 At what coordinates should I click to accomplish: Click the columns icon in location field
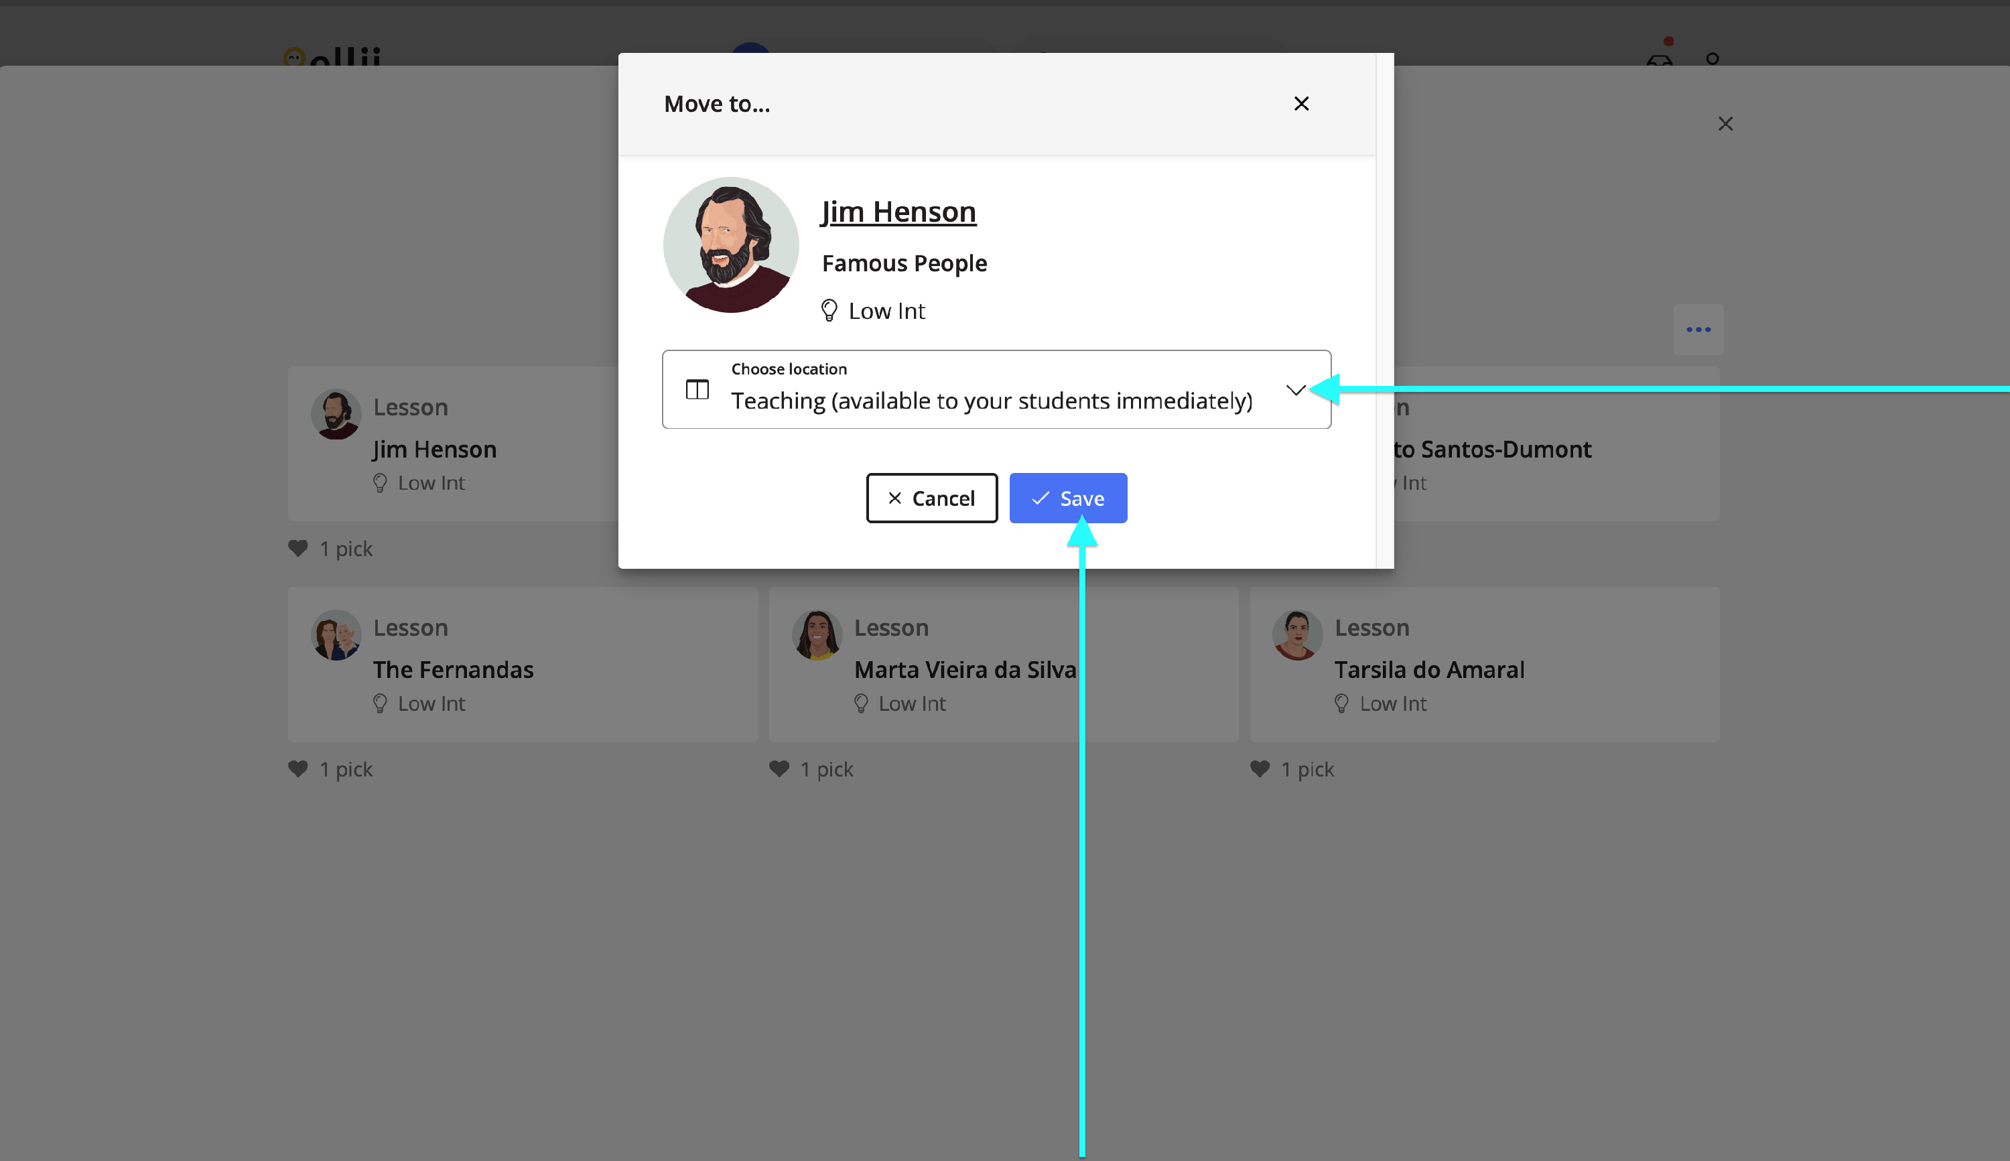[x=697, y=390]
